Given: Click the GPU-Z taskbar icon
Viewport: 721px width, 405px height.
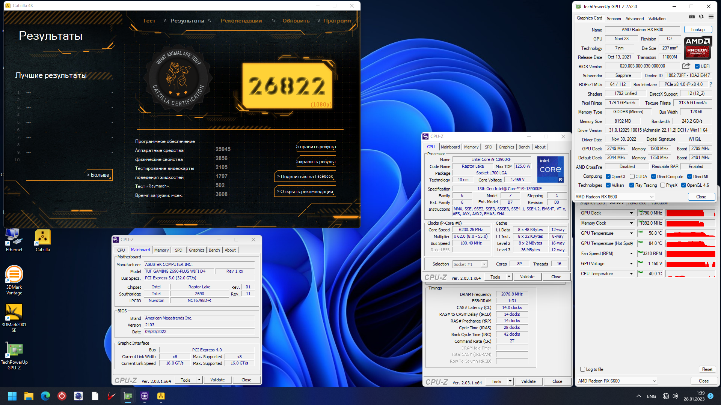Looking at the screenshot, I should tap(128, 396).
